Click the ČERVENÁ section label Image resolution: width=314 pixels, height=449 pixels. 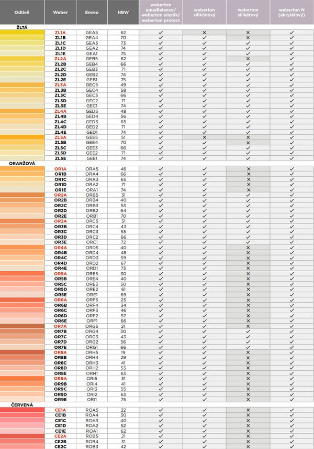[x=22, y=405]
